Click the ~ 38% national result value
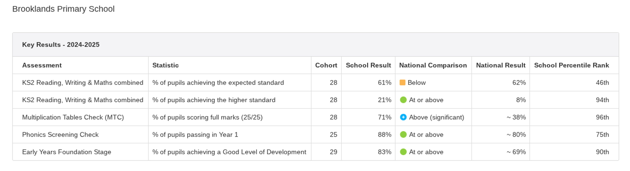 [516, 117]
